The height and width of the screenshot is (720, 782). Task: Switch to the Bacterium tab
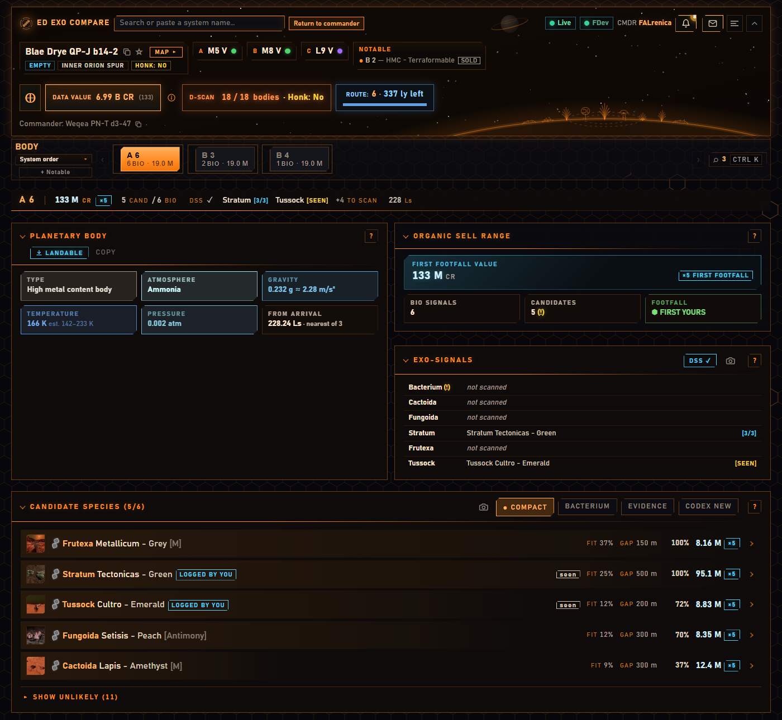(587, 506)
